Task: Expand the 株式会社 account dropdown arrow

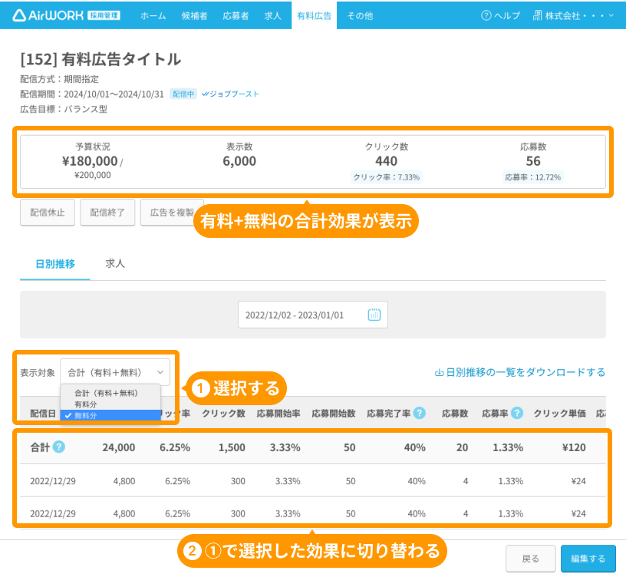Action: (x=611, y=15)
